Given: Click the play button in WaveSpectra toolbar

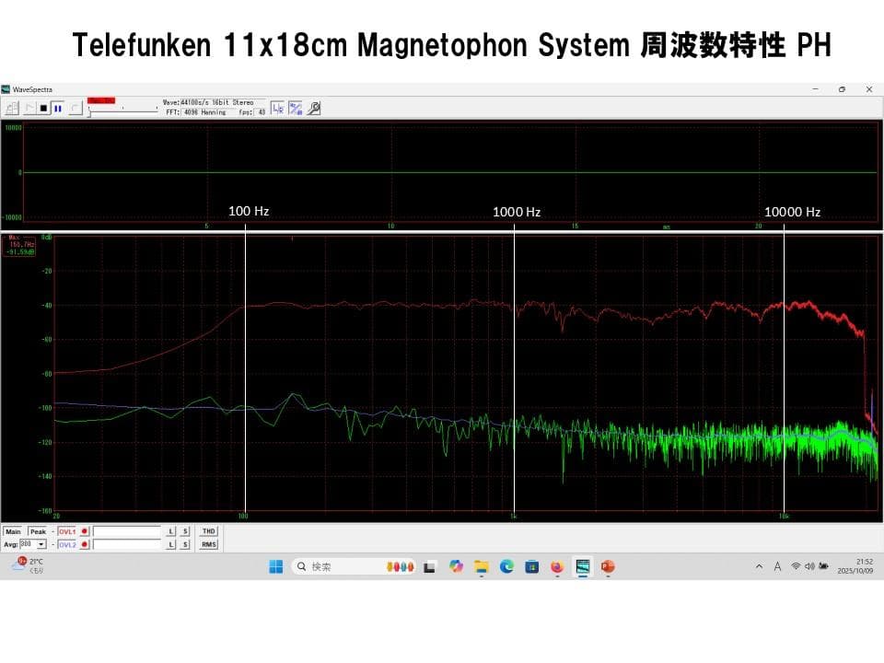Looking at the screenshot, I should pyautogui.click(x=29, y=109).
